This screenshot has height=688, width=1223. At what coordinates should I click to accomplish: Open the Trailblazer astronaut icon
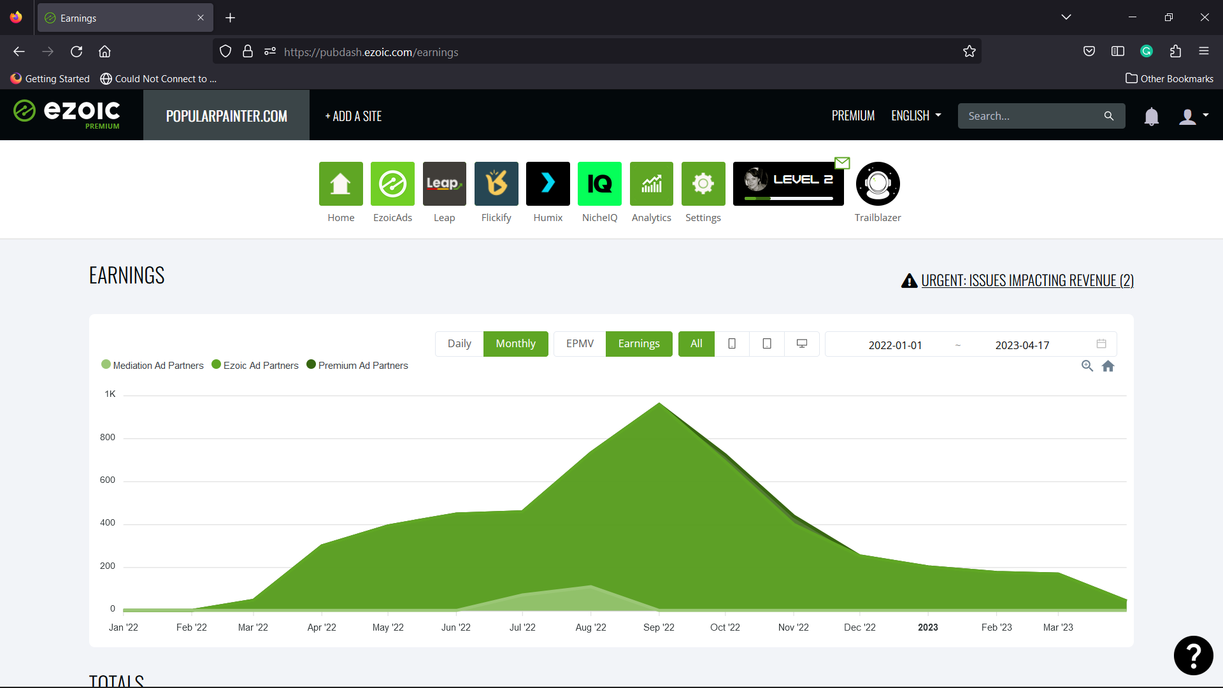[878, 183]
